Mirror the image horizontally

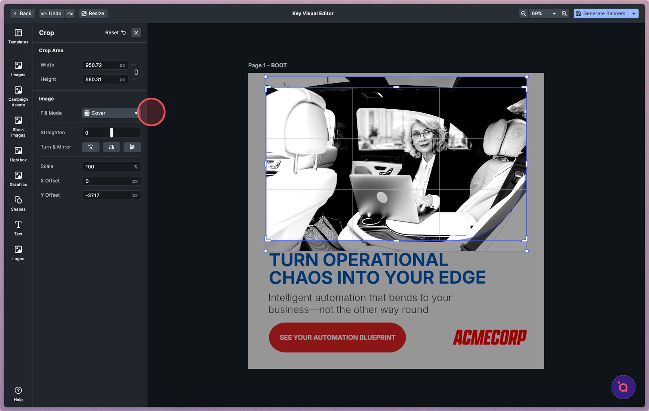112,147
